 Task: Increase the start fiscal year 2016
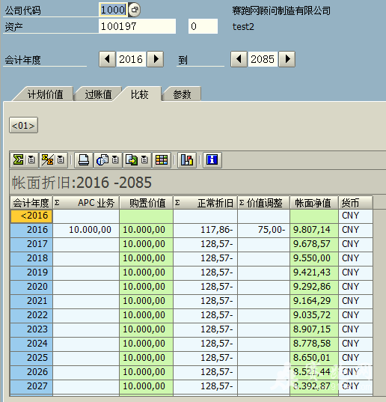[x=155, y=59]
